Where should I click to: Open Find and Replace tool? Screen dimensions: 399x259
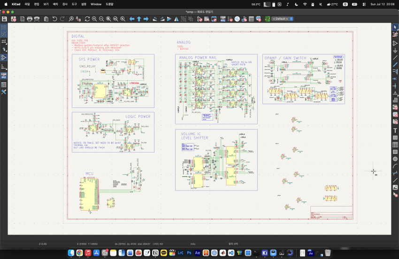pyautogui.click(x=78, y=19)
